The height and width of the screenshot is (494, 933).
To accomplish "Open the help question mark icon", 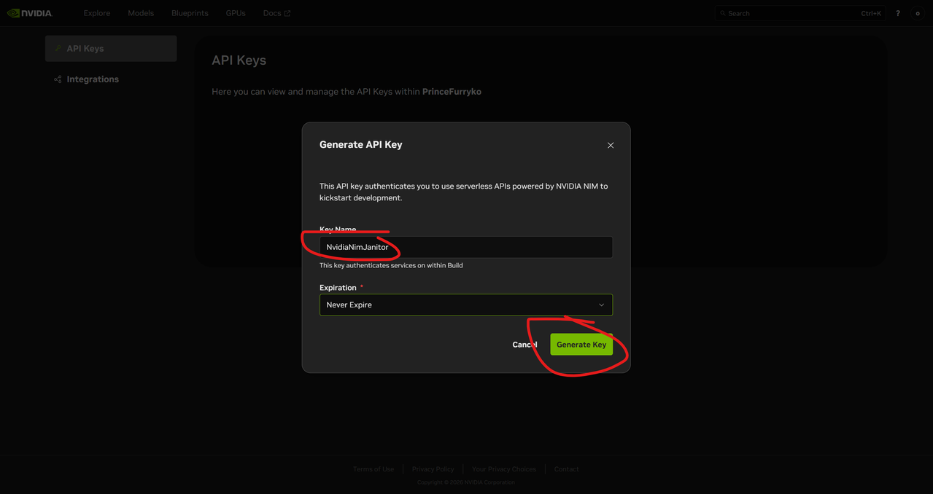I will coord(898,13).
